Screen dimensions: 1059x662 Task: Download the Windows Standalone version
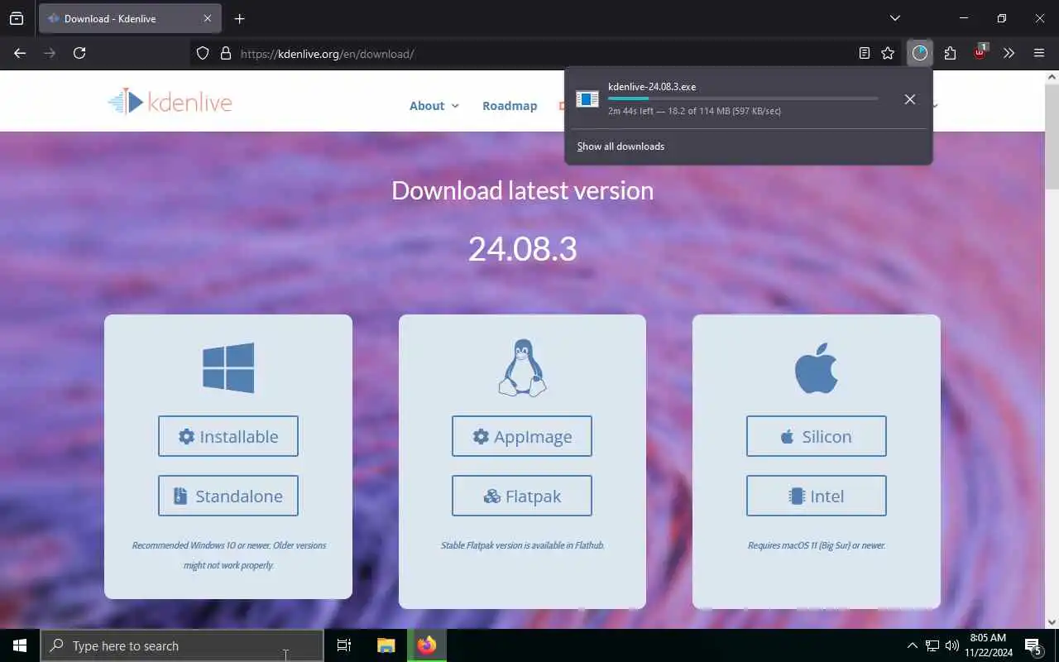point(228,496)
